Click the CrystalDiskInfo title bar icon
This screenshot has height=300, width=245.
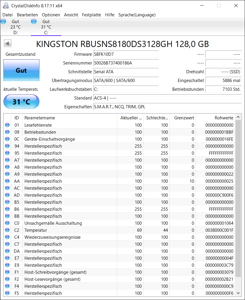[x=6, y=6]
